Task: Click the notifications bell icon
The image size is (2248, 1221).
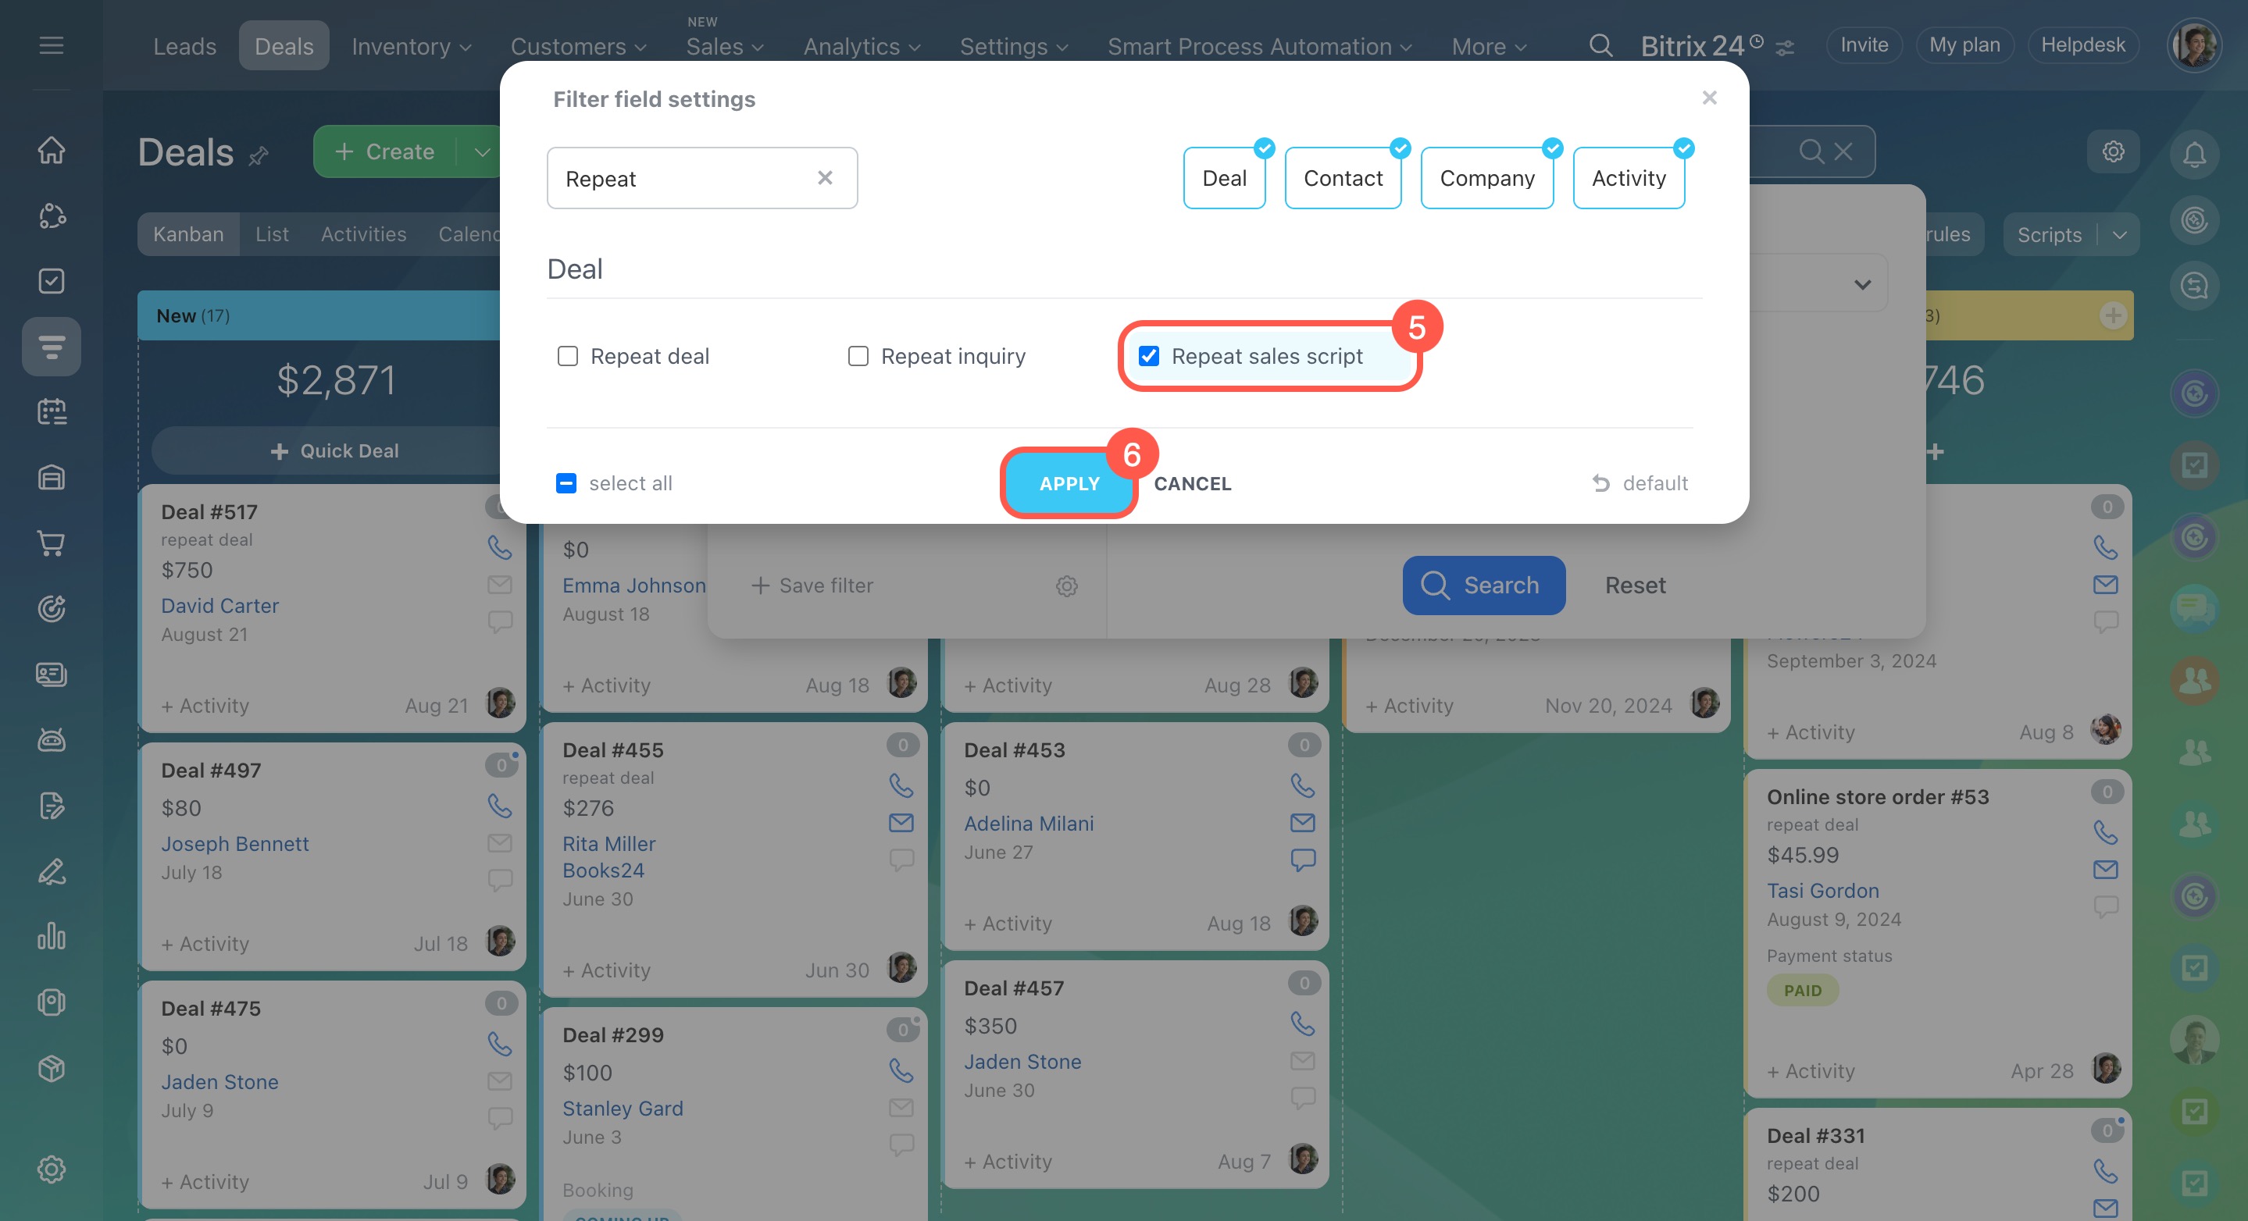Action: click(x=2194, y=155)
